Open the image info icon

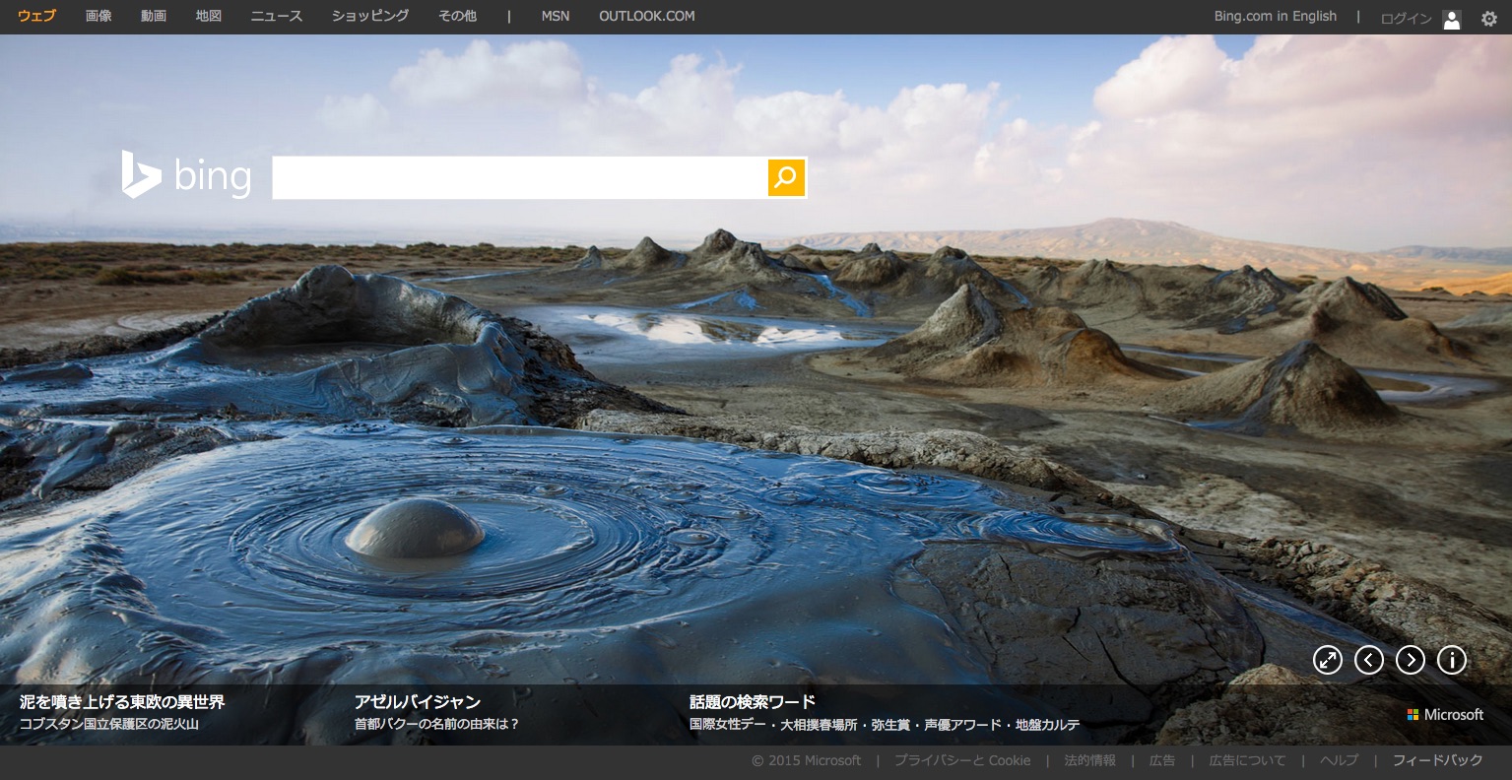1451,660
